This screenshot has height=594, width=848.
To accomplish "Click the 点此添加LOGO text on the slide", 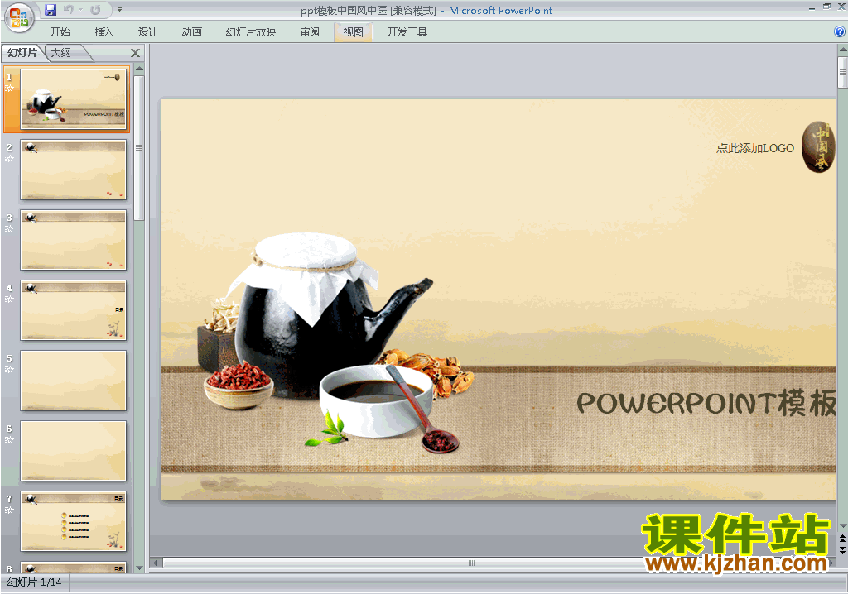I will 755,148.
